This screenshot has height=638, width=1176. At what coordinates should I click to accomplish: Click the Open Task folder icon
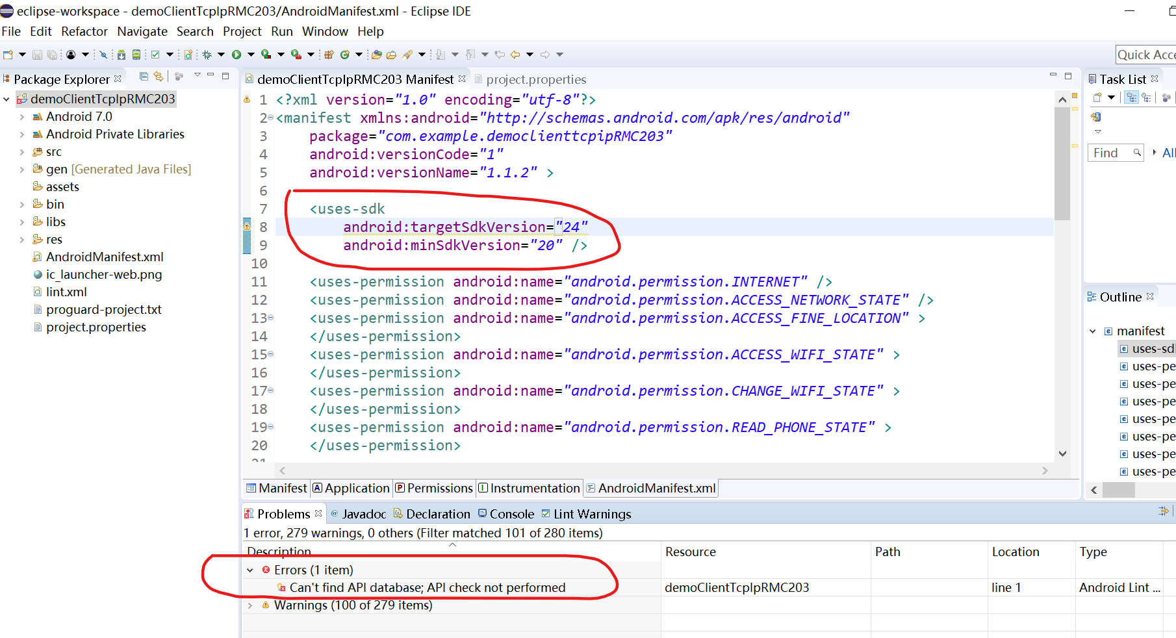[391, 55]
